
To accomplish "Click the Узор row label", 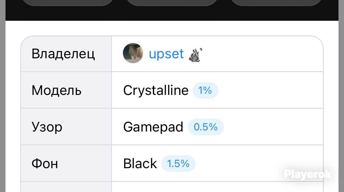I will point(47,127).
